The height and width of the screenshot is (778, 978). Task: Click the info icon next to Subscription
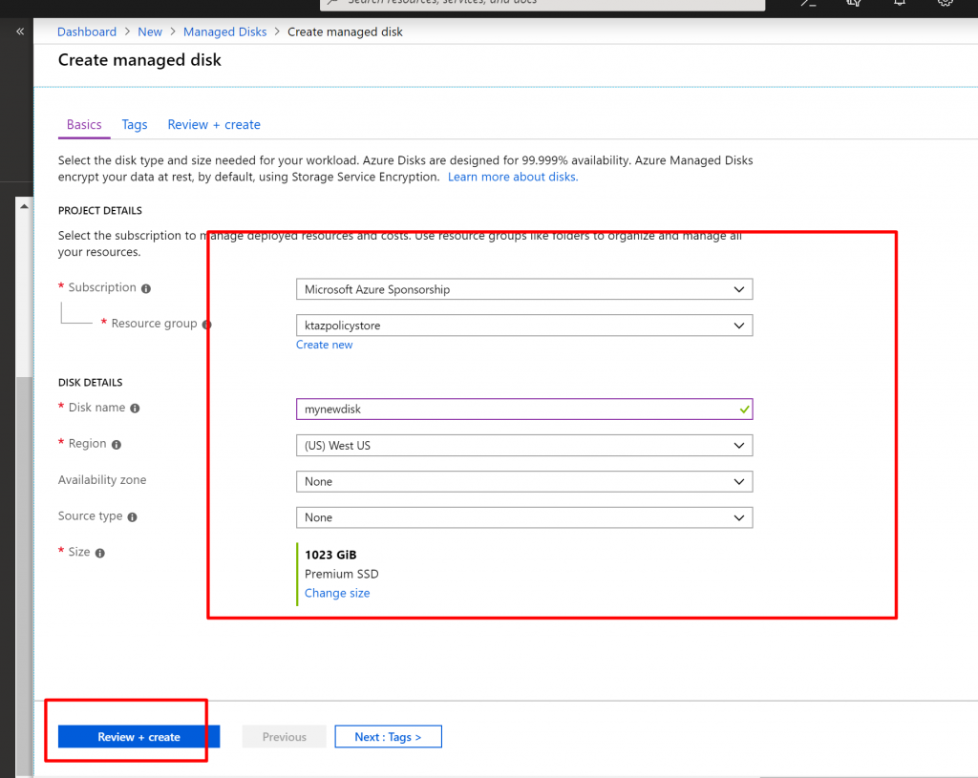point(146,288)
